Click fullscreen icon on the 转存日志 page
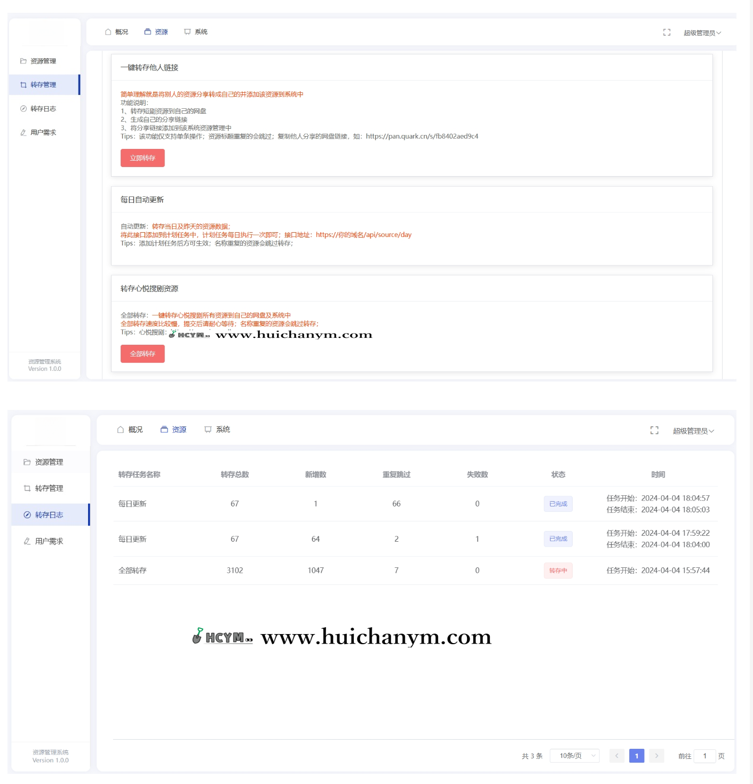 pyautogui.click(x=654, y=430)
